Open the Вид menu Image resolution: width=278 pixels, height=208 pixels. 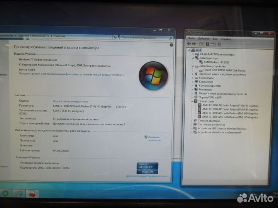pos(215,39)
